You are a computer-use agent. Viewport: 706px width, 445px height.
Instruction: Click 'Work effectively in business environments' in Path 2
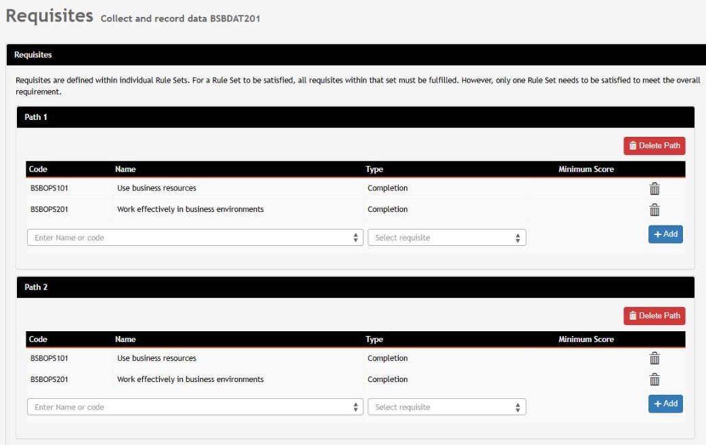[190, 380]
